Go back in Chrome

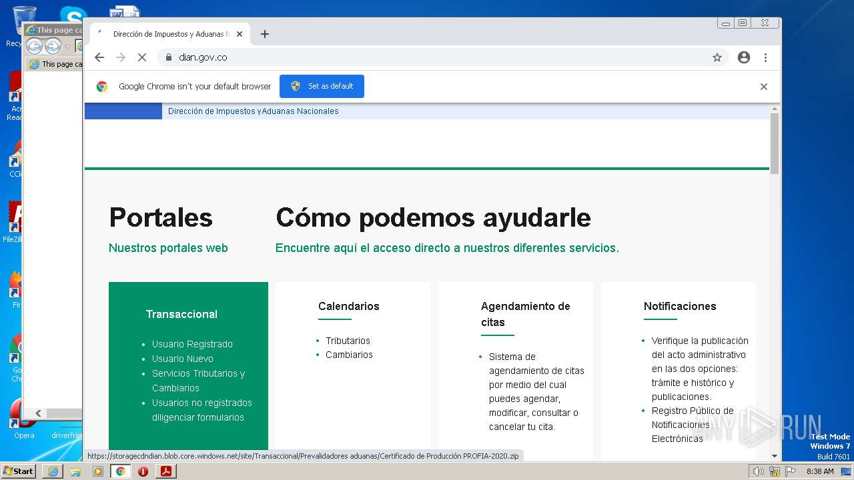[99, 57]
